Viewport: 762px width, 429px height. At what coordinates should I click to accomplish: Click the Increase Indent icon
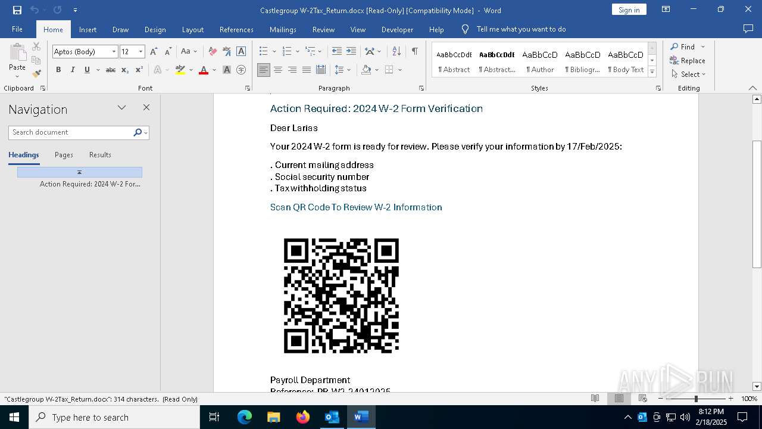point(351,52)
